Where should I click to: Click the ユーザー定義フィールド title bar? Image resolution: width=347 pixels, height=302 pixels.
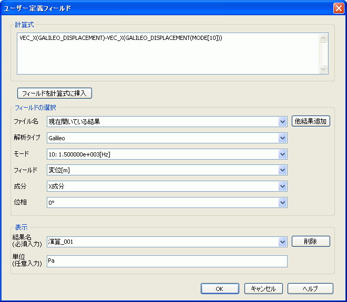click(x=158, y=8)
